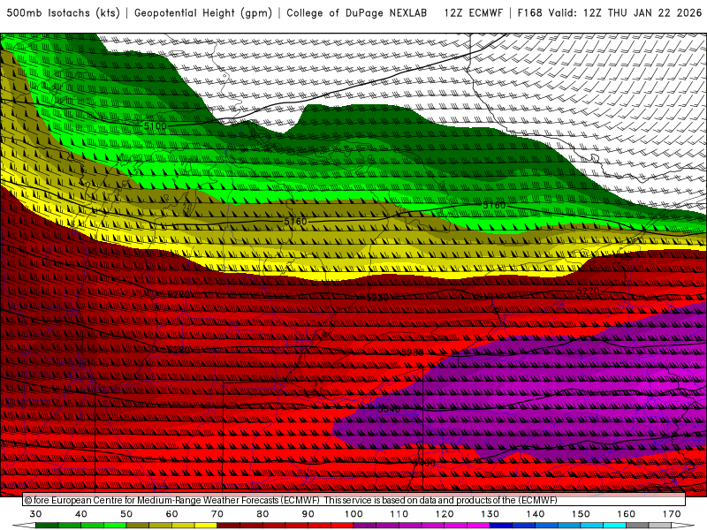Click the 170 label on the color scale

pyautogui.click(x=672, y=514)
